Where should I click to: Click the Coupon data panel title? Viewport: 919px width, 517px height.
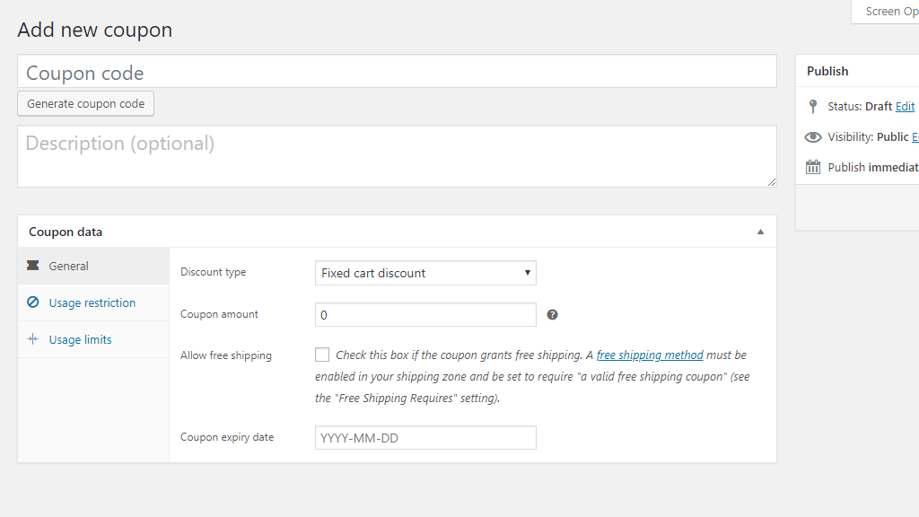pos(66,232)
